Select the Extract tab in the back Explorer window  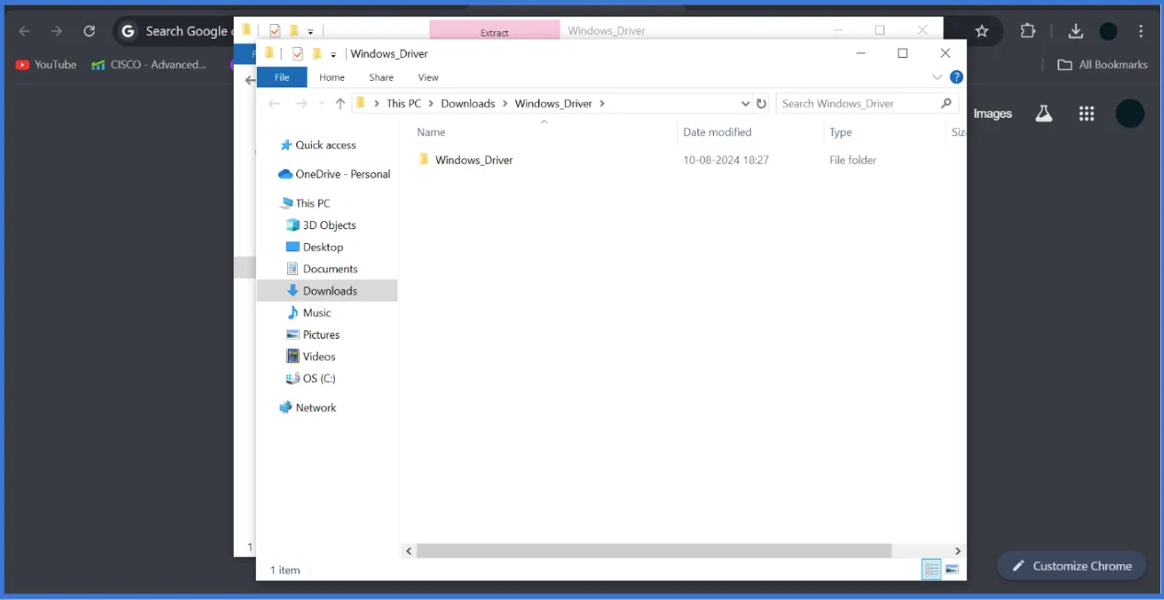click(x=494, y=32)
